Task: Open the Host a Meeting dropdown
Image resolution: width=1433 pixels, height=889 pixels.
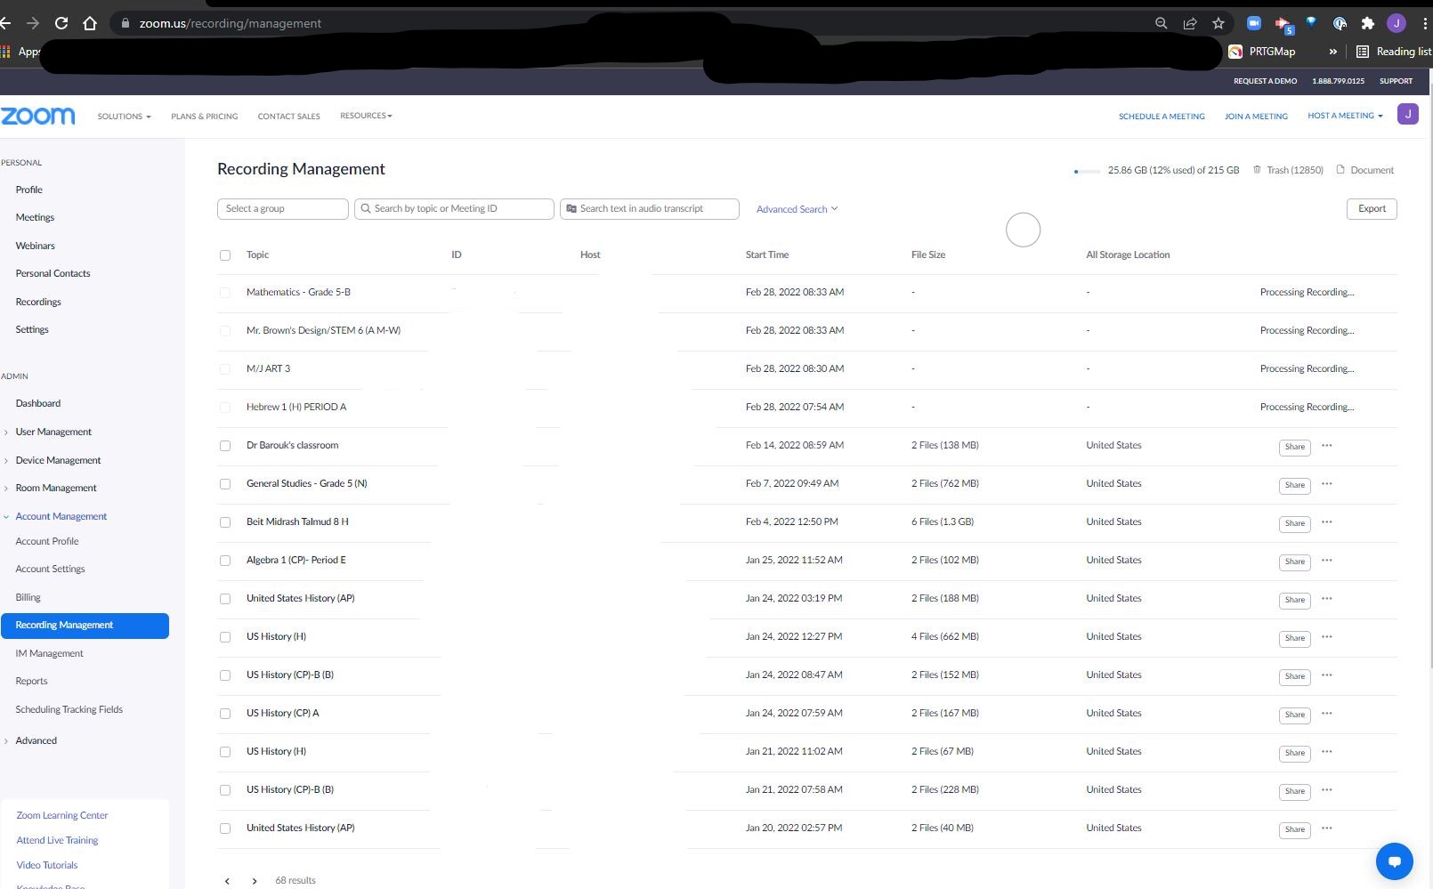Action: (x=1345, y=116)
